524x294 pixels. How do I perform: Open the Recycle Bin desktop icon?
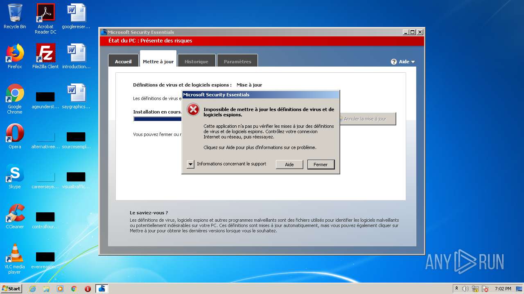click(15, 16)
